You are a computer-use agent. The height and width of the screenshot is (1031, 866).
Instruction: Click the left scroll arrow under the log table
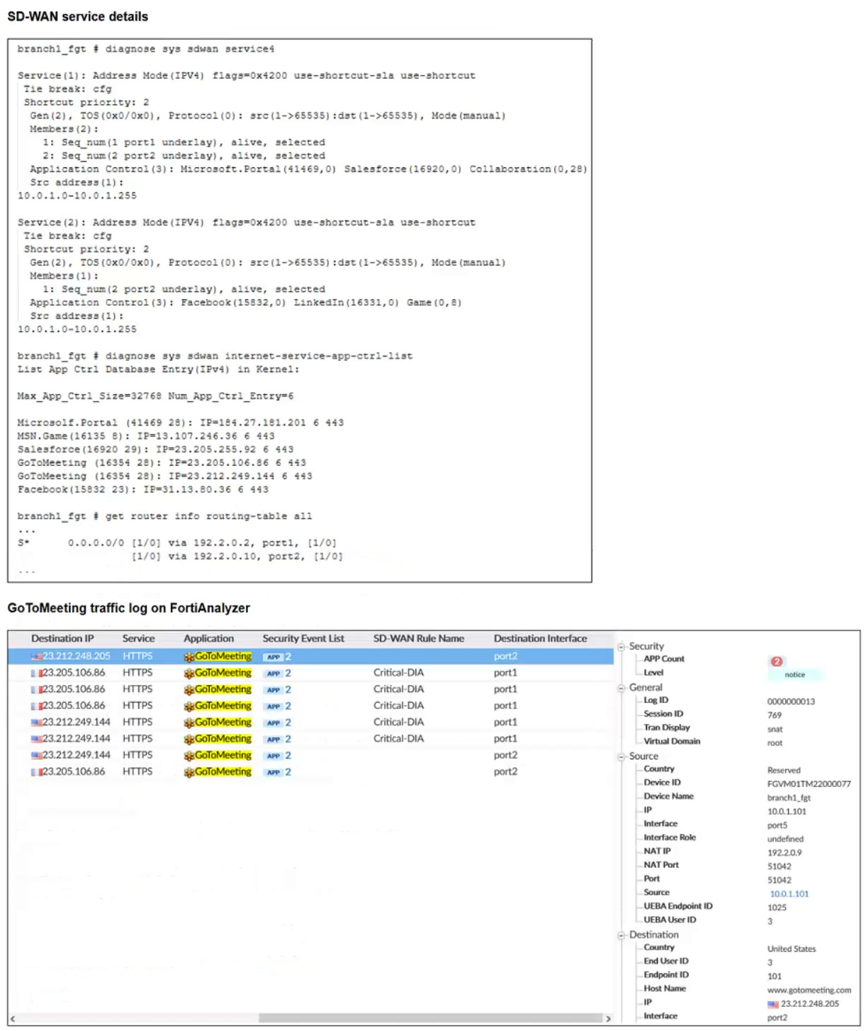pos(13,1018)
